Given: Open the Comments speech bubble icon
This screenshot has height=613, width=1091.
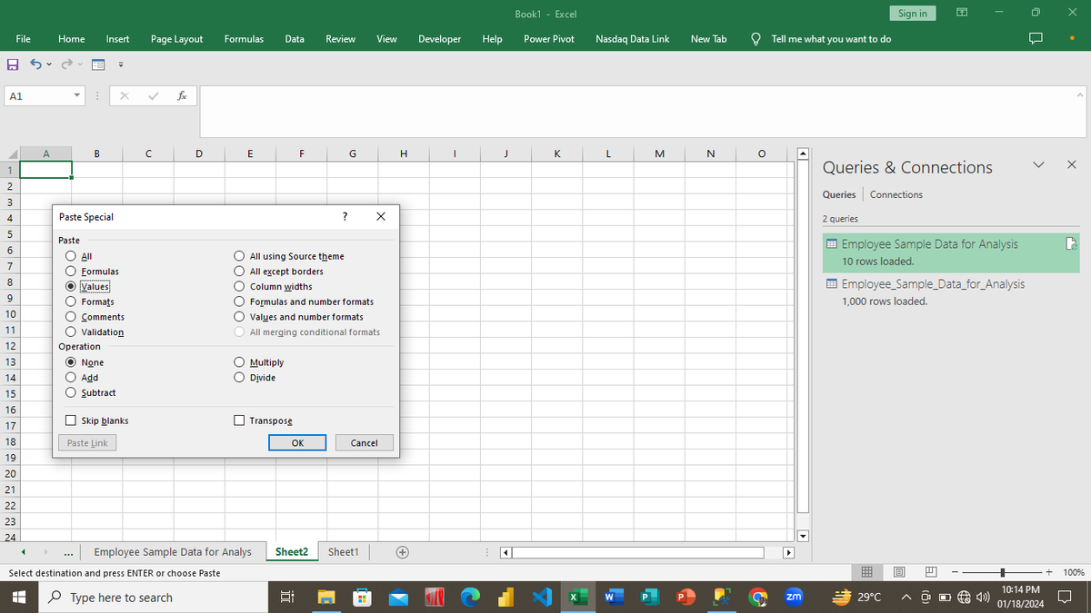Looking at the screenshot, I should click(1037, 39).
